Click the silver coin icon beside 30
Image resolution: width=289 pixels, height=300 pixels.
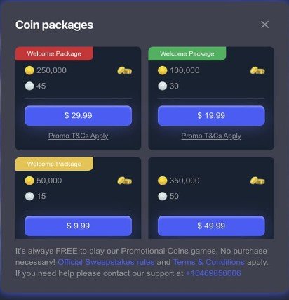[x=163, y=86]
